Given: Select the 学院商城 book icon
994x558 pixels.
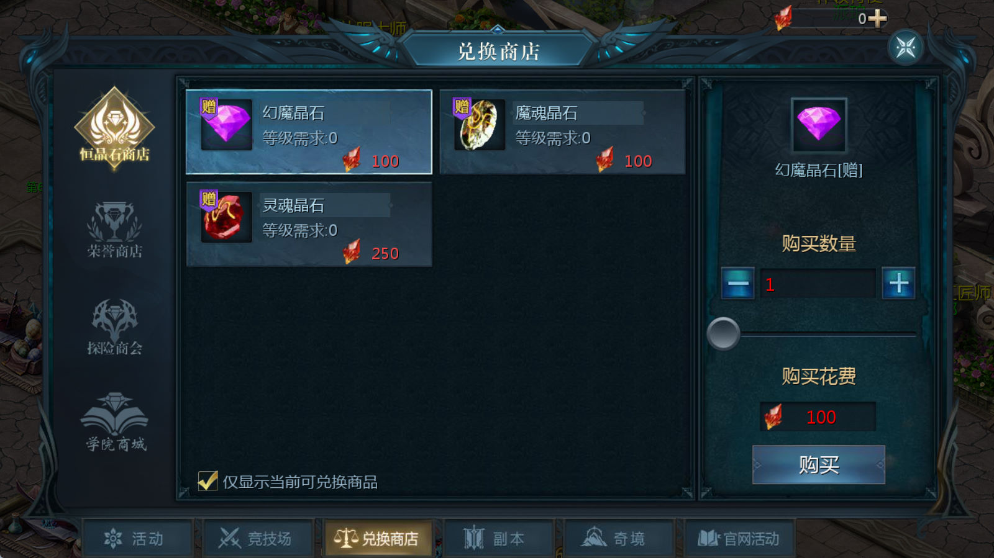Looking at the screenshot, I should [114, 422].
